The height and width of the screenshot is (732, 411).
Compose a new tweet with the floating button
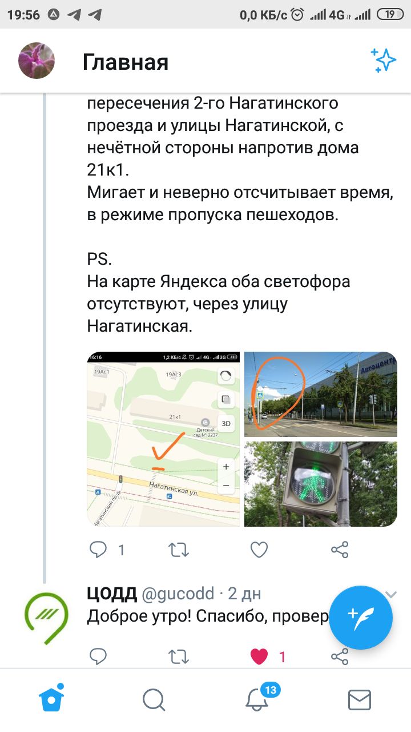(361, 618)
